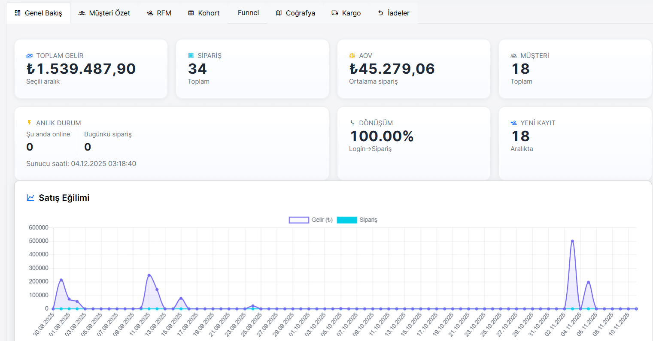Click the 30.08.2025 axis date label
Viewport: 653px width, 341px height.
pos(44,324)
